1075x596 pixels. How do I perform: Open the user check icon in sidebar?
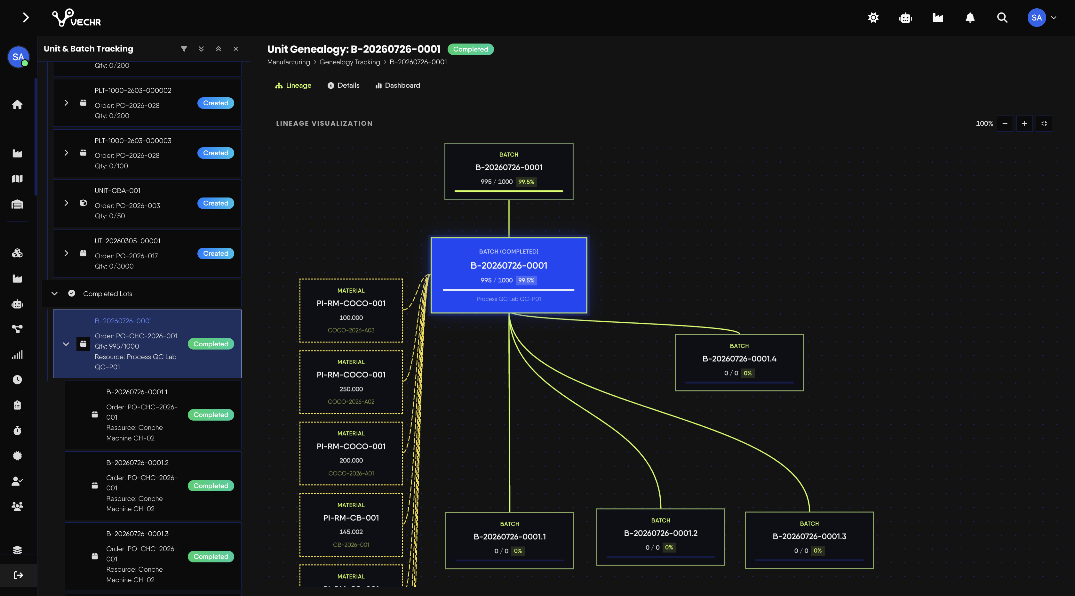(x=17, y=481)
